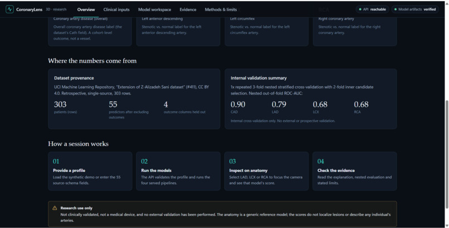Open the Methods & limits tab
Screen dimensions: 449x228
221,9
